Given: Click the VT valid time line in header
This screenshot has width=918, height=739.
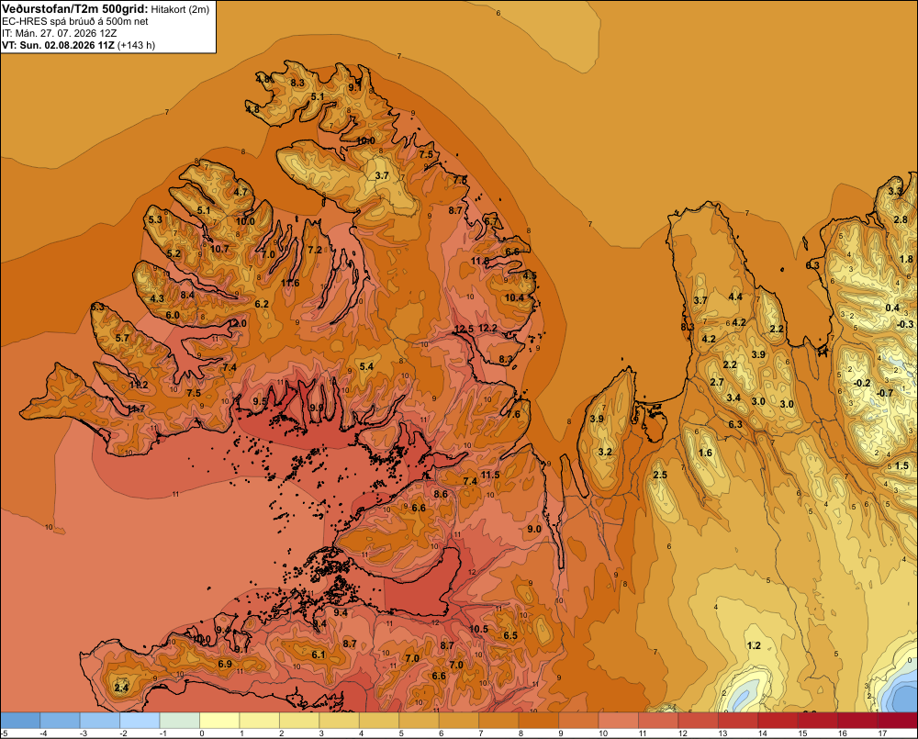Looking at the screenshot, I should (78, 45).
